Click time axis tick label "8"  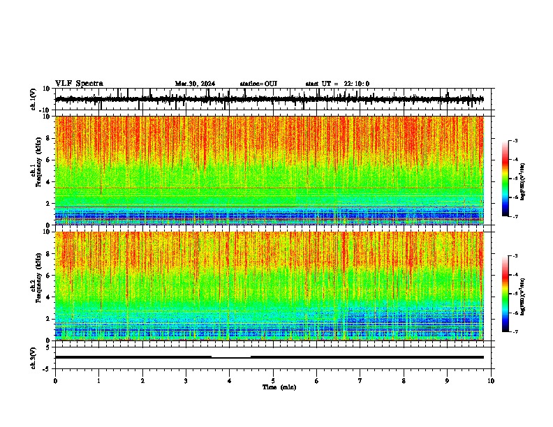tap(404, 381)
